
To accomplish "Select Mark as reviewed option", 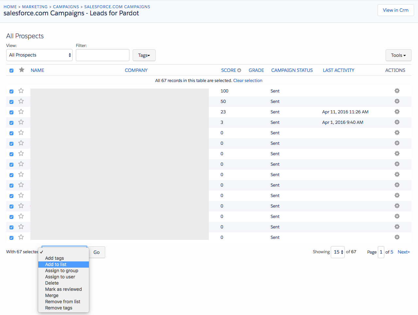I will (x=63, y=289).
